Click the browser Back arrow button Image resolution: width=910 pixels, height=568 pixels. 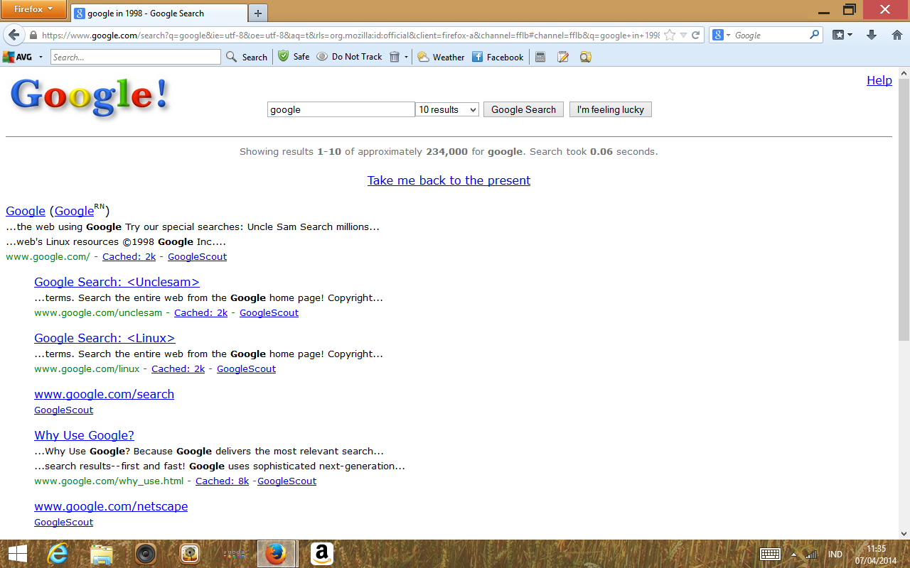[14, 35]
